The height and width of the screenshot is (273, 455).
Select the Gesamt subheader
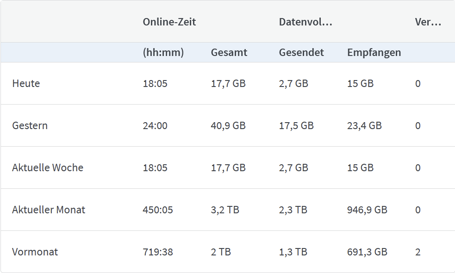pos(229,53)
